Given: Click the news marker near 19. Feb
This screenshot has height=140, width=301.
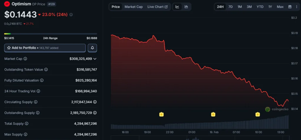Looking at the screenshot, I should pyautogui.click(x=213, y=114).
